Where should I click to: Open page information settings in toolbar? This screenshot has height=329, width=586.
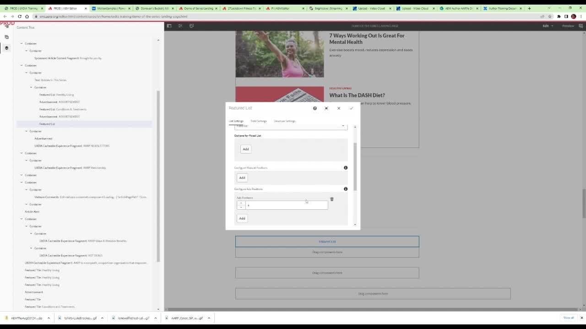pyautogui.click(x=180, y=26)
